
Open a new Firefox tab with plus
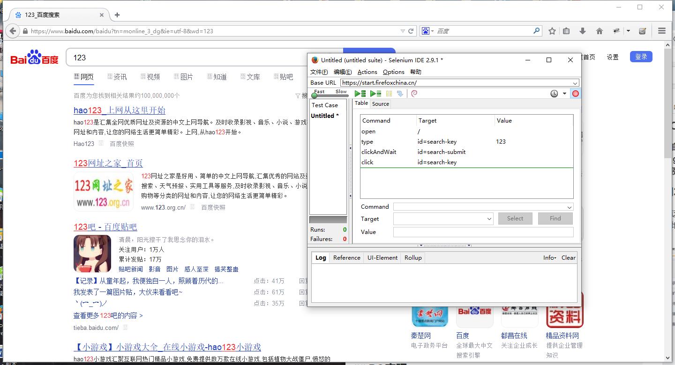(x=117, y=15)
